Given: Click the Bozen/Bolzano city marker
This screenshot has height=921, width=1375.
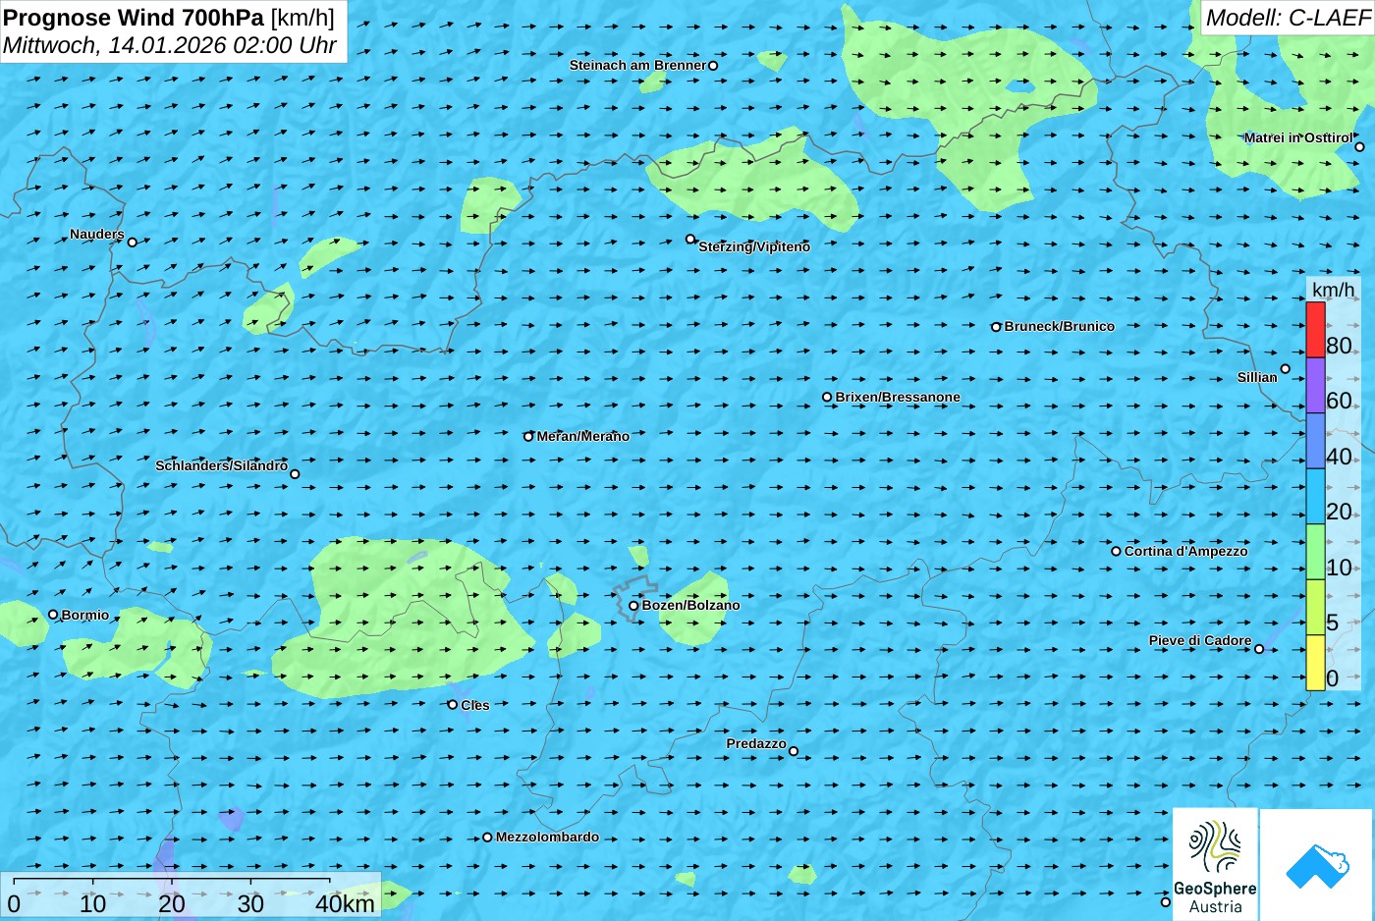Looking at the screenshot, I should tap(633, 605).
